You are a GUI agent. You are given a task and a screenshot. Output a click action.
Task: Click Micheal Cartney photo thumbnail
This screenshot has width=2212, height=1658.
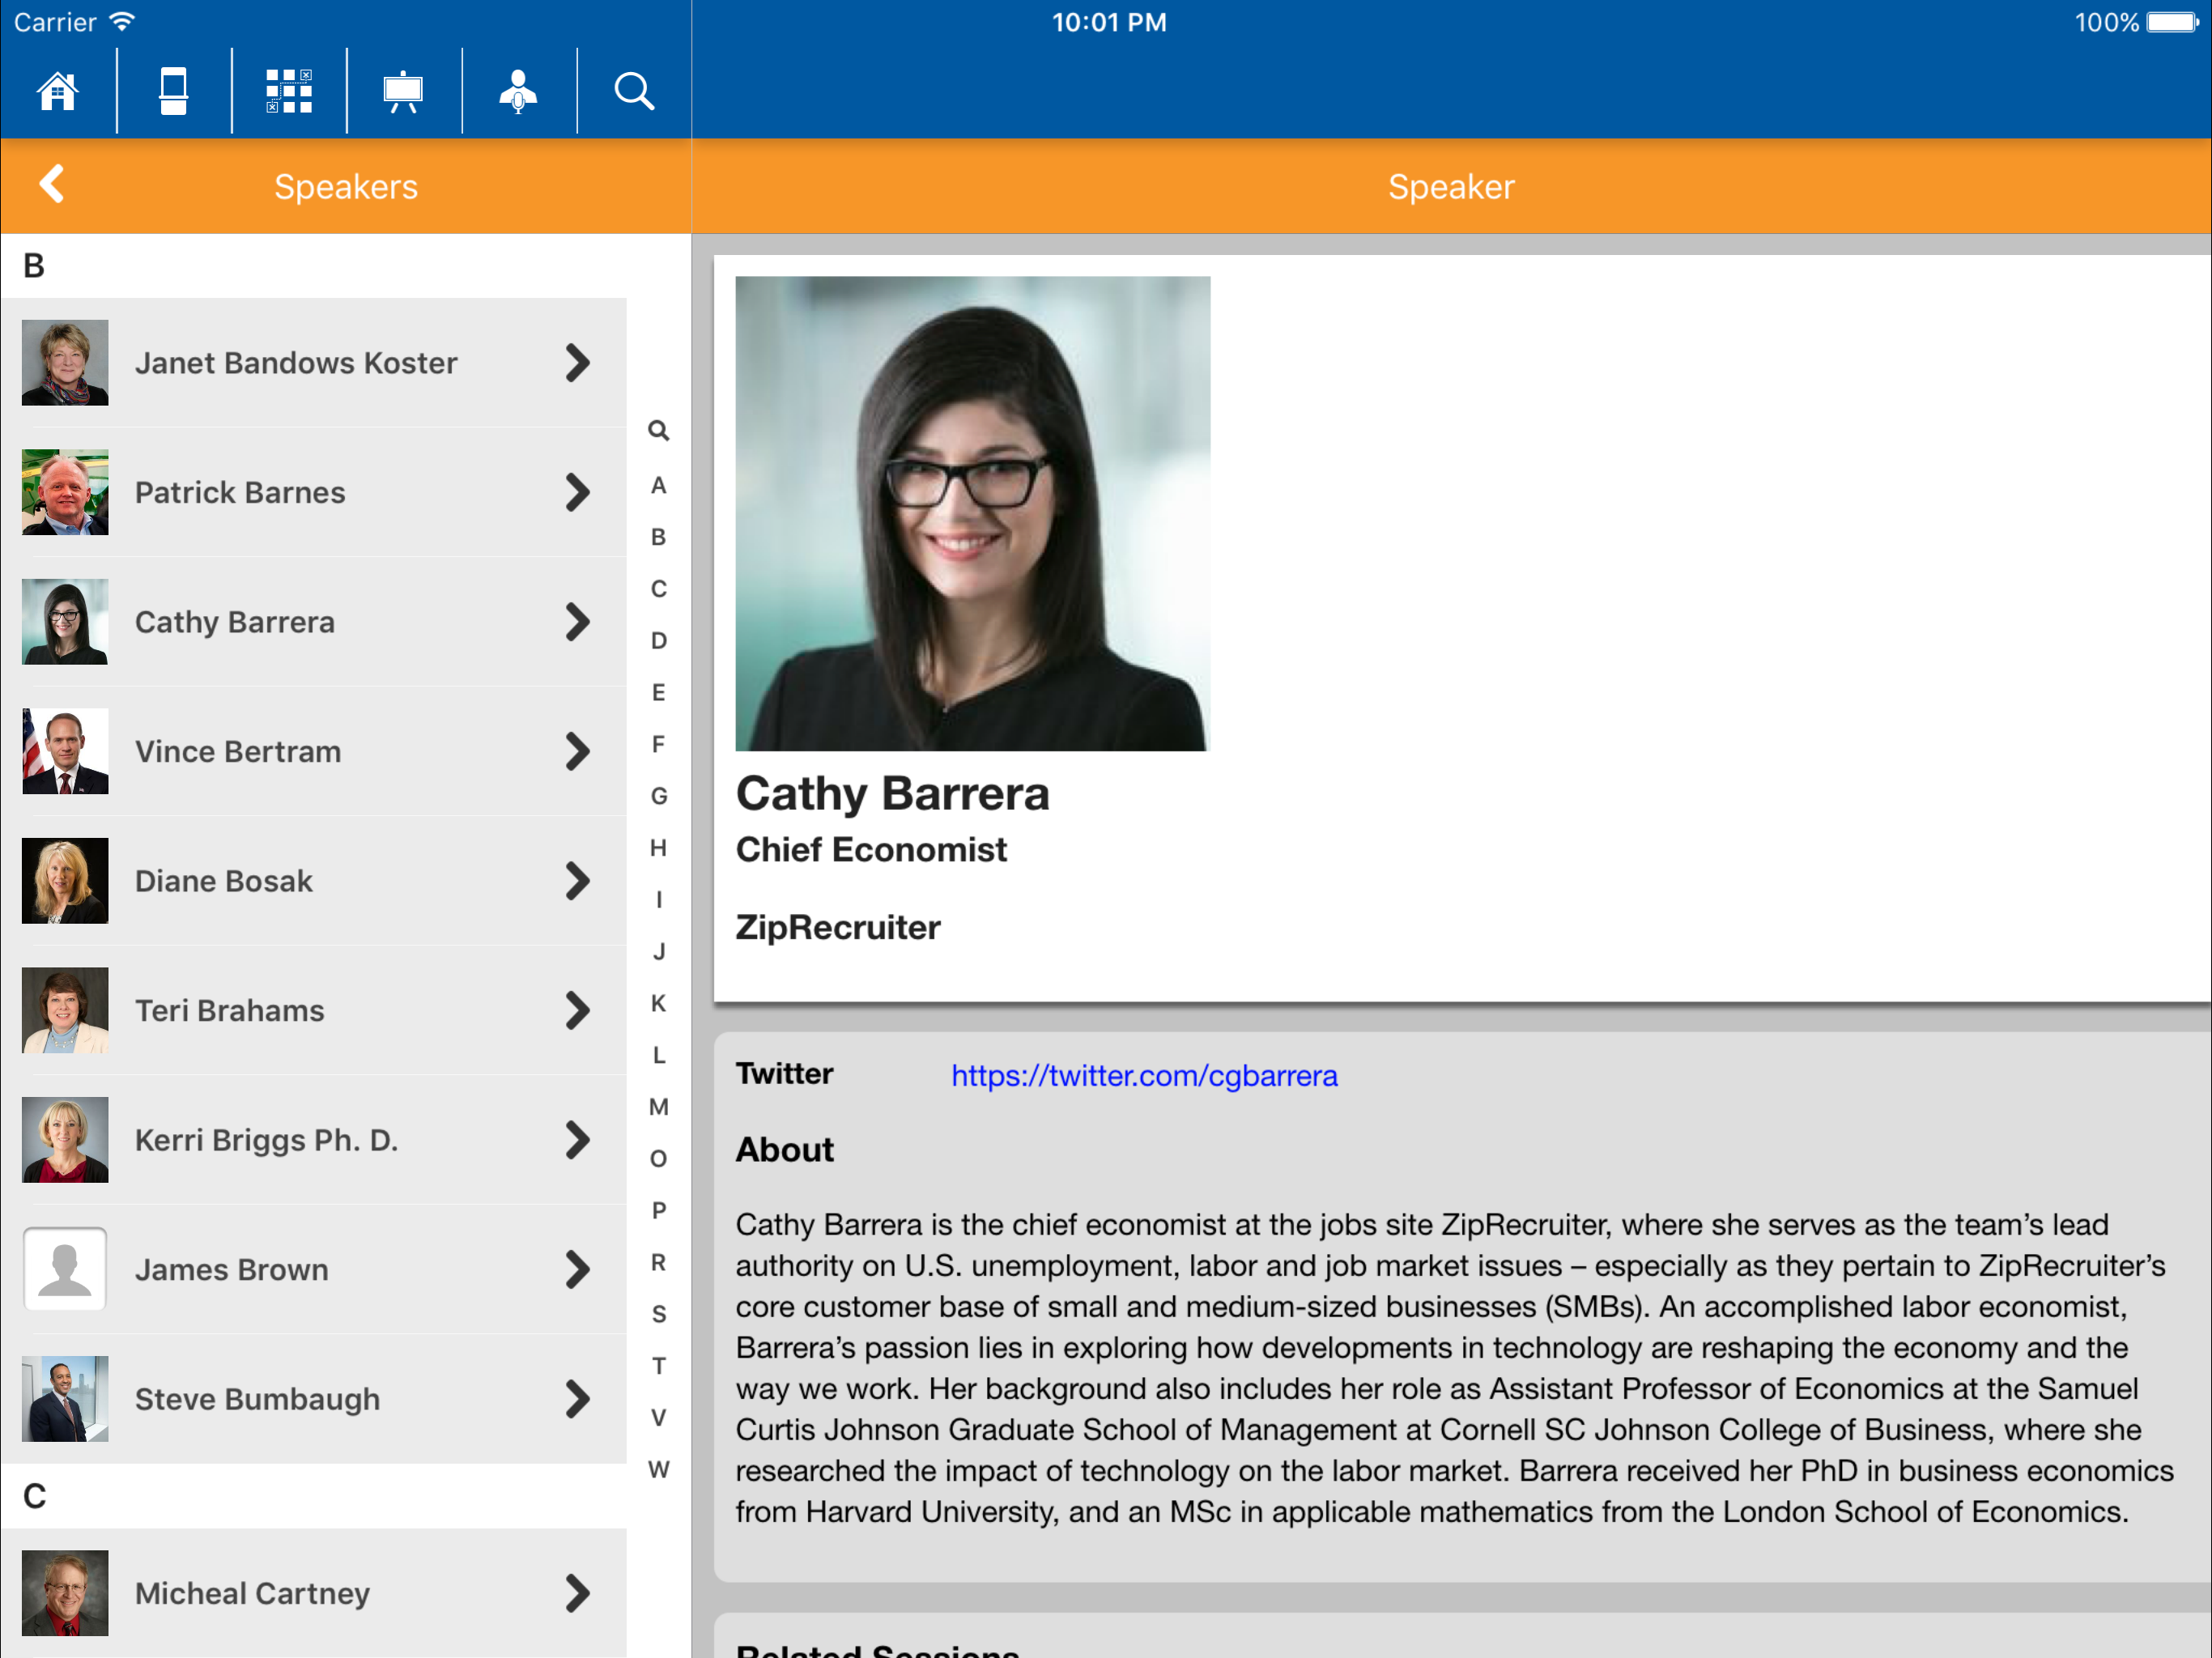point(65,1593)
